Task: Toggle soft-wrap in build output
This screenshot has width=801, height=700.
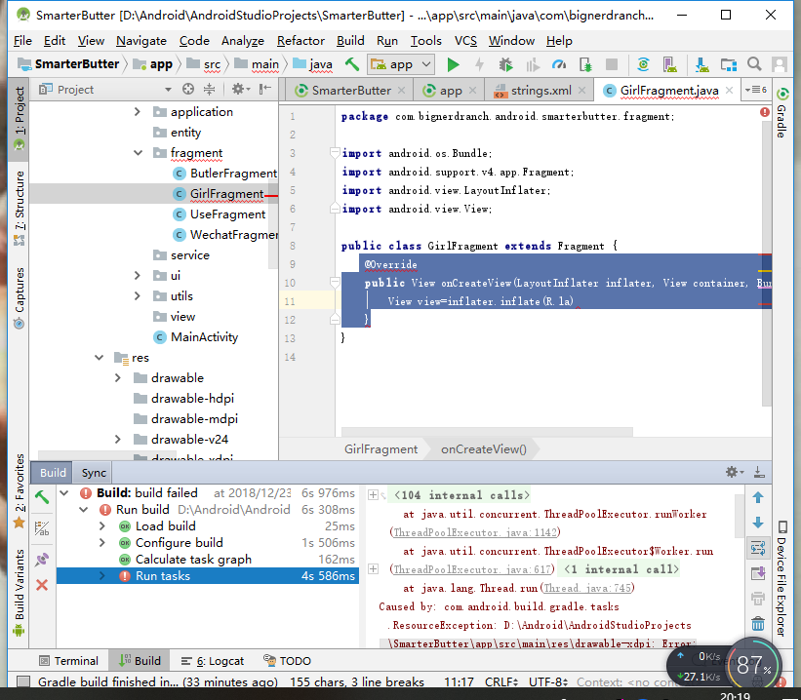Action: coord(758,548)
